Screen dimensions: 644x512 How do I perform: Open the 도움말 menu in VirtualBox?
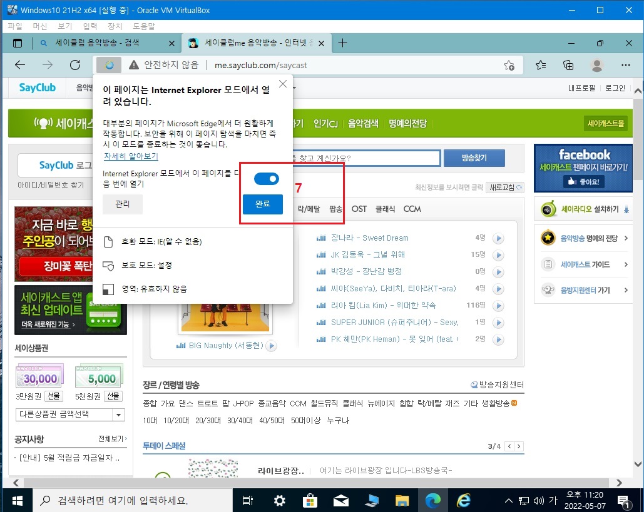pos(144,26)
